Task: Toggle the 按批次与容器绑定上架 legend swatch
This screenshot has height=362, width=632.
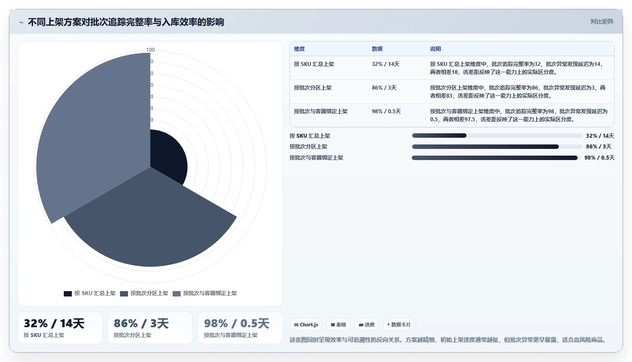Action: tap(177, 293)
